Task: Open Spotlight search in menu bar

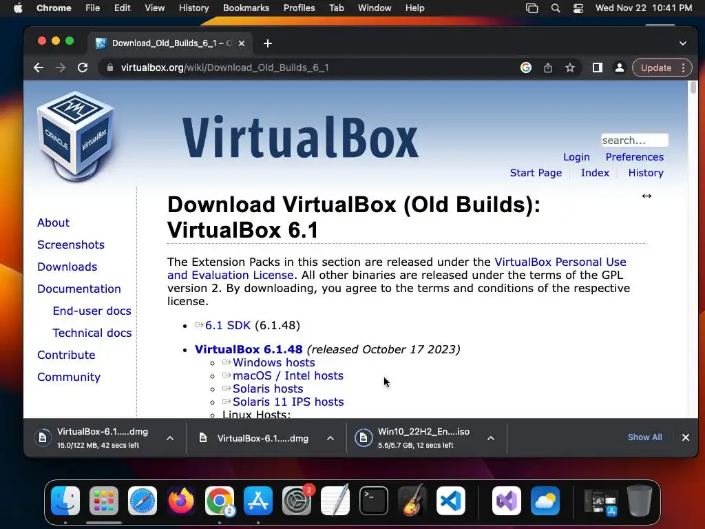Action: [x=556, y=8]
